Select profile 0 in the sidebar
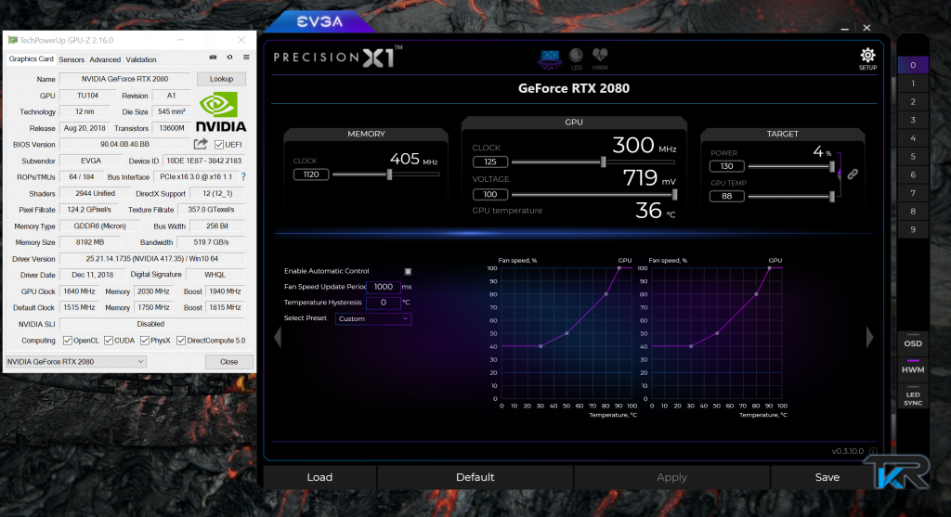The height and width of the screenshot is (517, 951). (913, 65)
